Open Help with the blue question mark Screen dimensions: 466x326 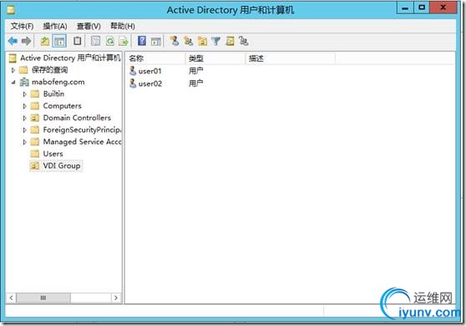point(142,41)
